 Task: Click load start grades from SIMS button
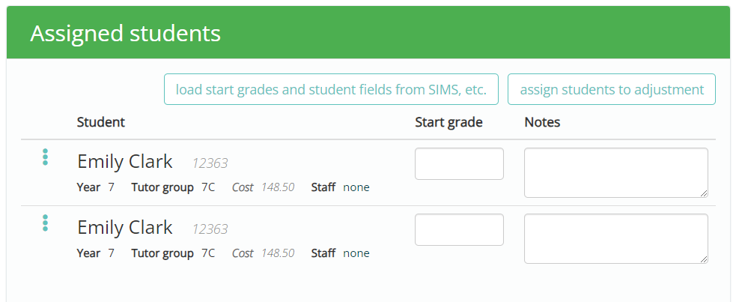click(331, 89)
